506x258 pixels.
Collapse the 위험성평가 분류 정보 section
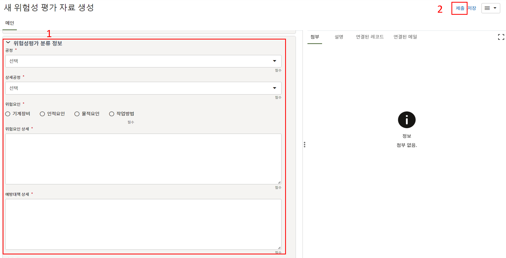point(8,43)
